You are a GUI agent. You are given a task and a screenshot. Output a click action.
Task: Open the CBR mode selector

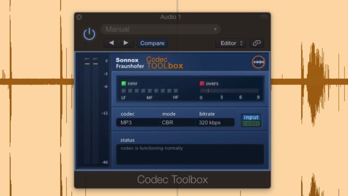178,122
